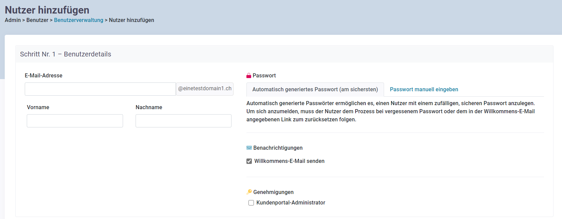The image size is (562, 219).
Task: Click the @einetestdomain1.ch domain suffix box
Action: (x=205, y=89)
